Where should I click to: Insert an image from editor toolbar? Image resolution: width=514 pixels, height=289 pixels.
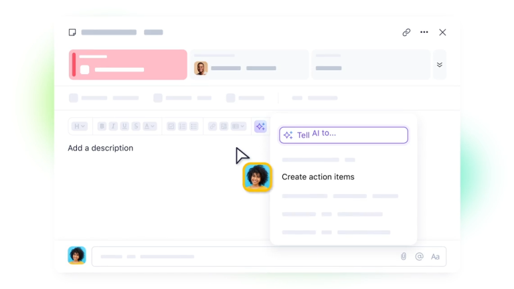[224, 126]
